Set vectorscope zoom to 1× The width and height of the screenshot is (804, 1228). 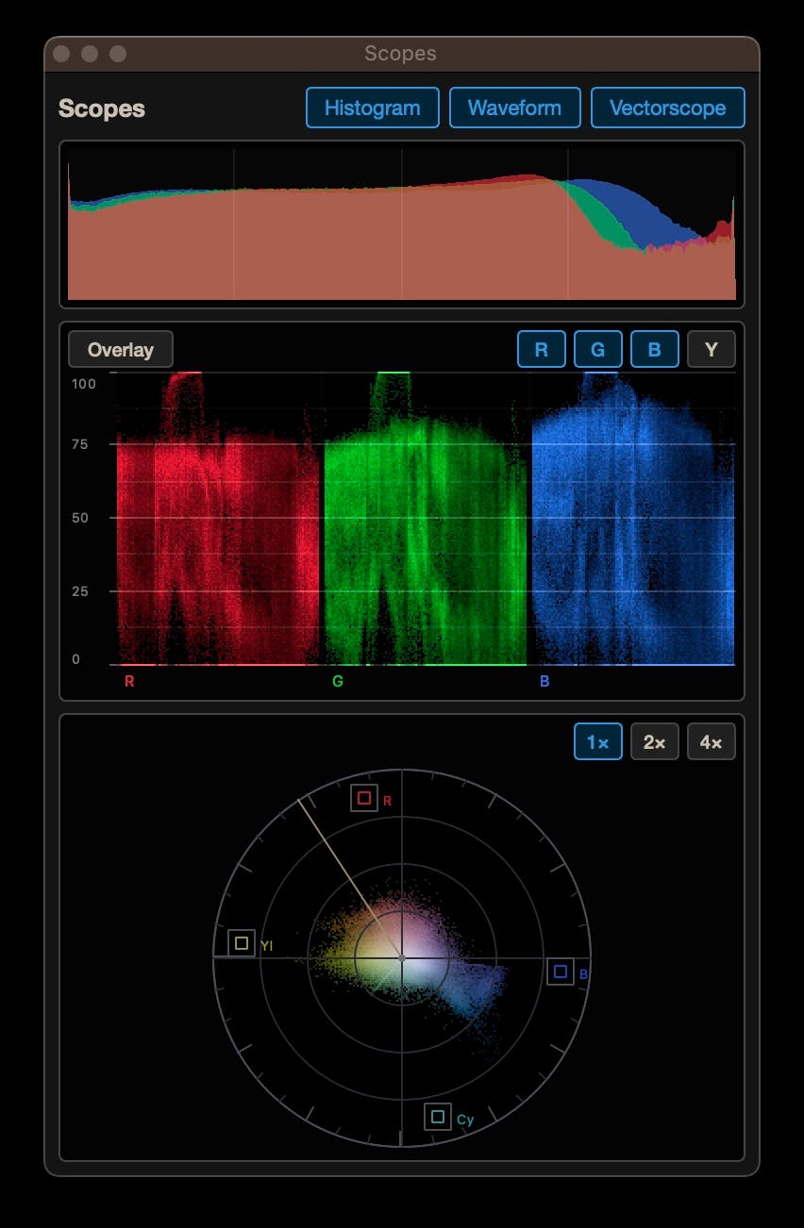(598, 741)
